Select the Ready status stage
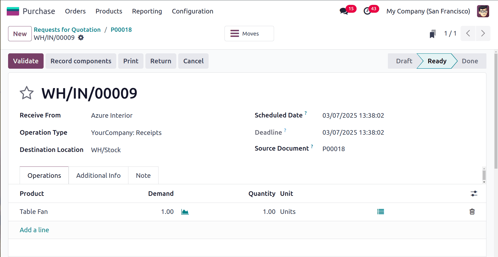The image size is (498, 257). point(437,61)
